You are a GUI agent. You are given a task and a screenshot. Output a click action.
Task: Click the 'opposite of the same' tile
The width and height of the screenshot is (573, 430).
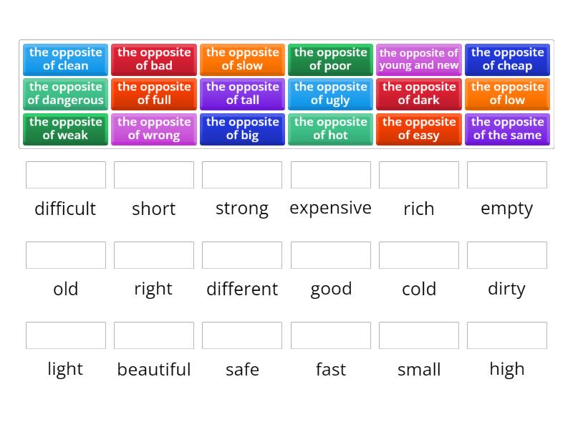pos(507,129)
